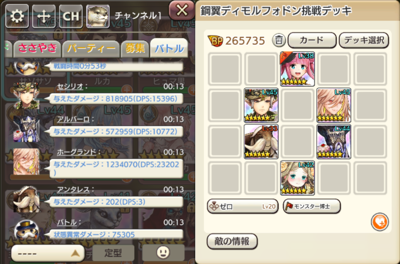Click the otter avatar icon
The width and height of the screenshot is (400, 264).
pos(98,16)
